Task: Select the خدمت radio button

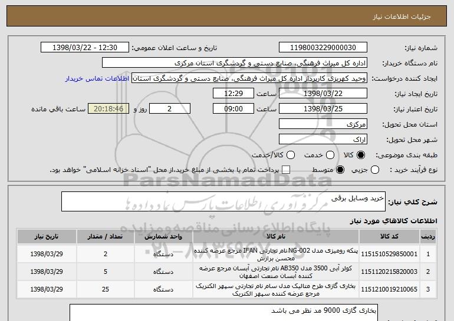Action: [x=330, y=155]
